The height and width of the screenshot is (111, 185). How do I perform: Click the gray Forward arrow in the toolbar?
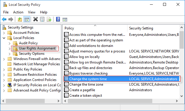click(11, 19)
